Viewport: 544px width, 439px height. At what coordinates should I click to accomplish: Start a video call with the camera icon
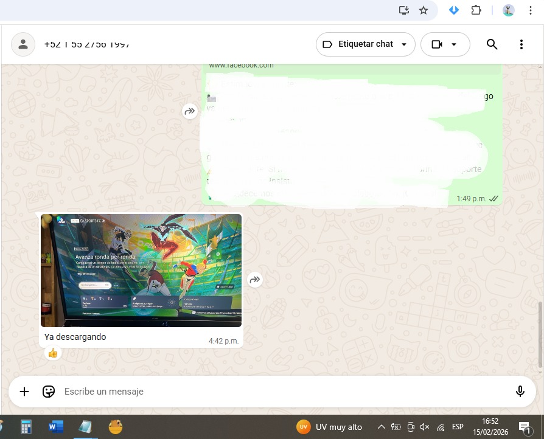(436, 44)
